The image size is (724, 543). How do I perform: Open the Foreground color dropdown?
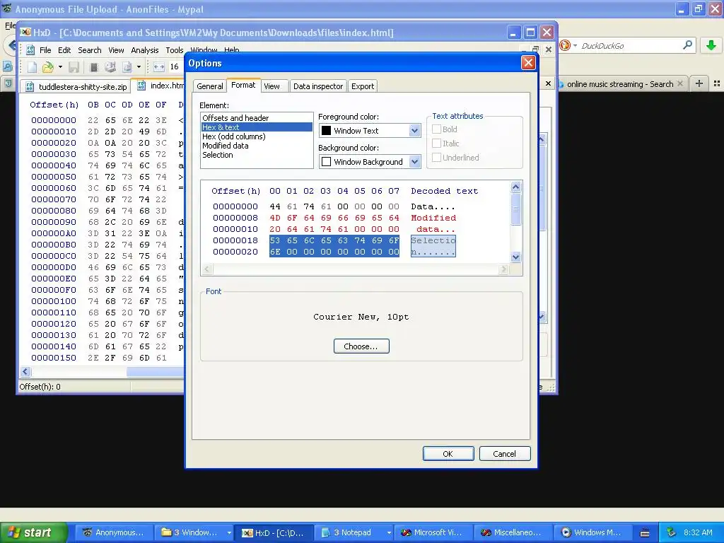[x=414, y=131]
